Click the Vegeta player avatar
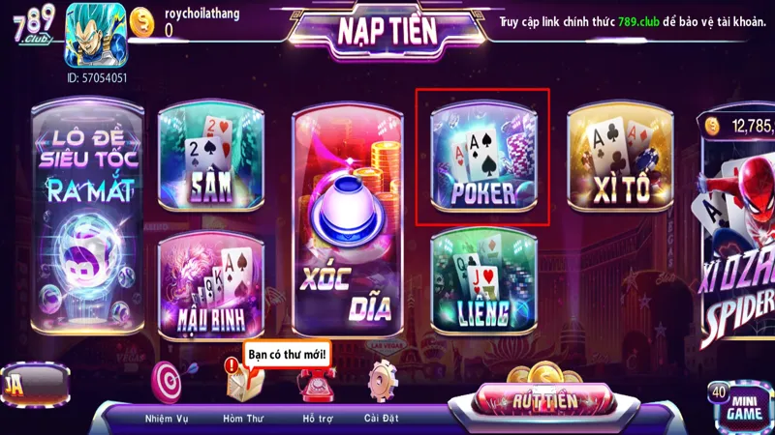Viewport: 775px width, 435px height. pos(96,35)
